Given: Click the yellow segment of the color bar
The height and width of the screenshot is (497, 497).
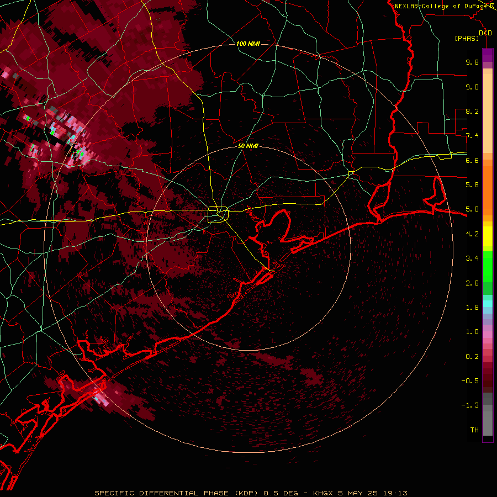Looking at the screenshot, I should coord(488,236).
